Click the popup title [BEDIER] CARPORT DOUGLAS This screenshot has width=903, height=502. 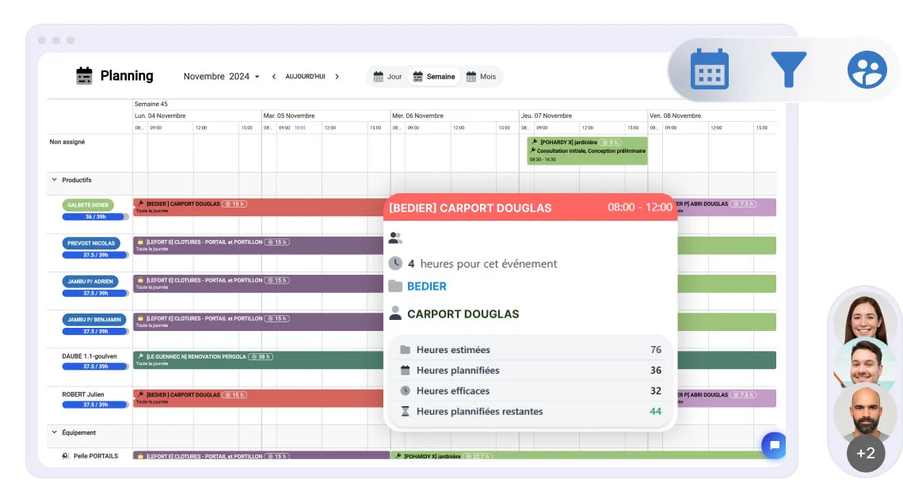click(x=470, y=207)
